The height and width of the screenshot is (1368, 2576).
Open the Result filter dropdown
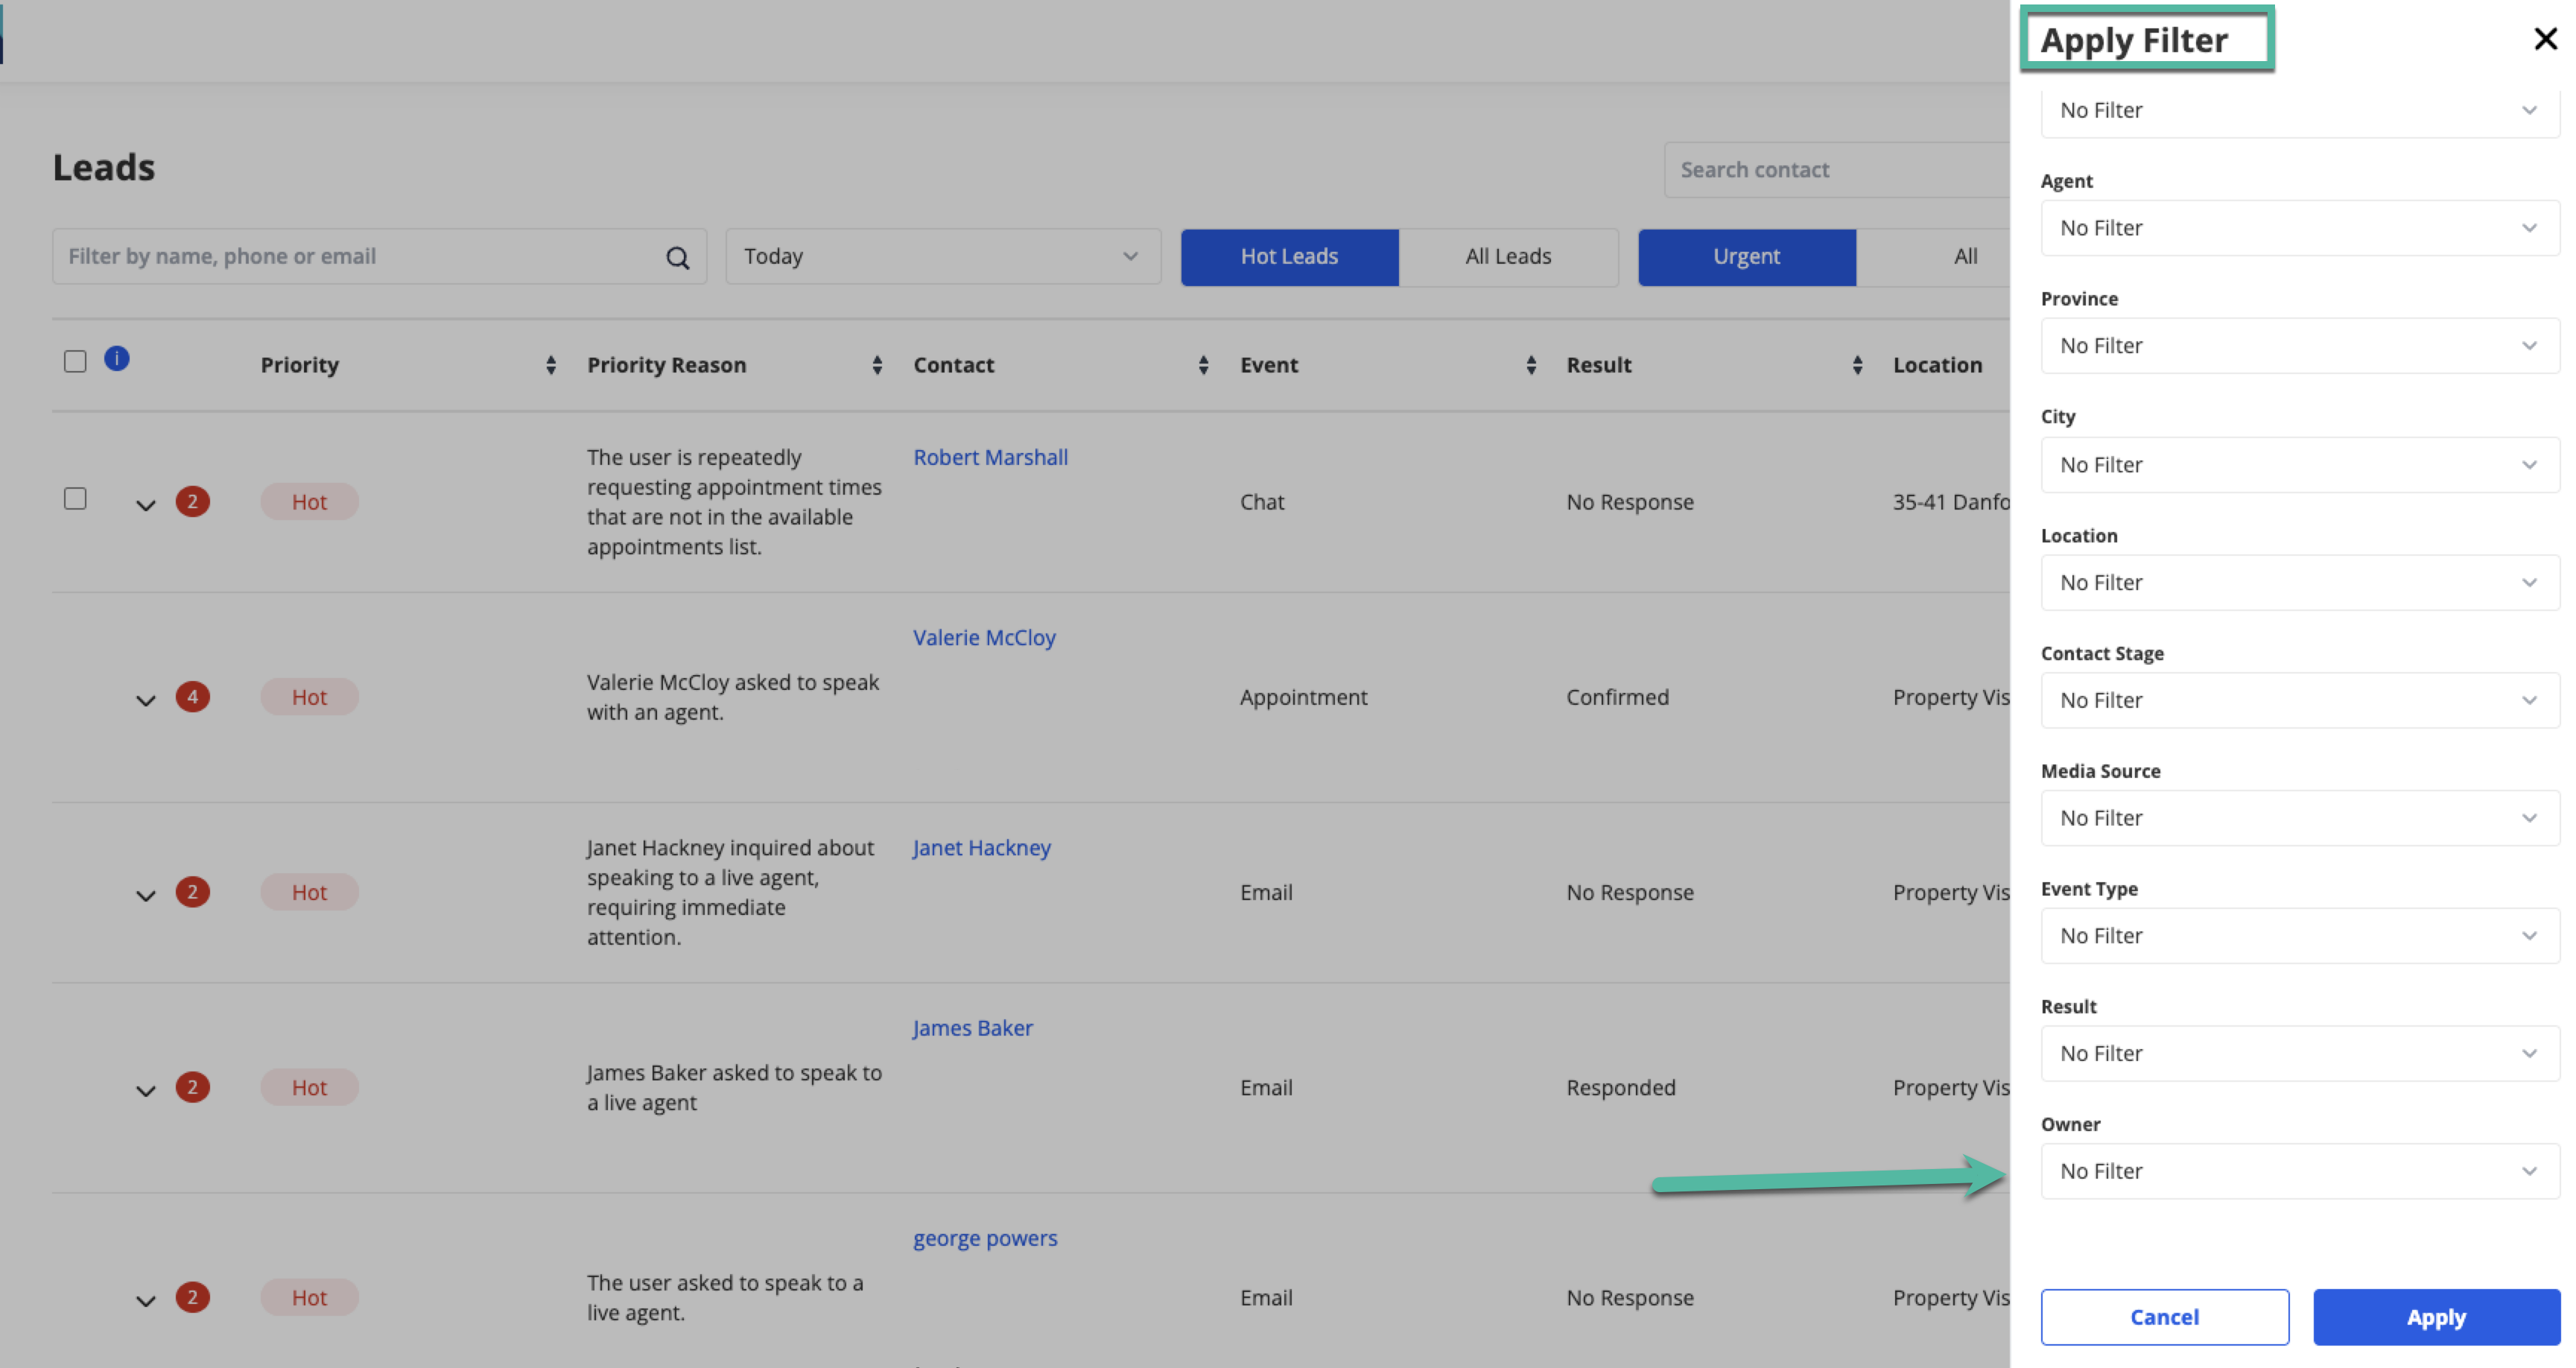2299,1054
